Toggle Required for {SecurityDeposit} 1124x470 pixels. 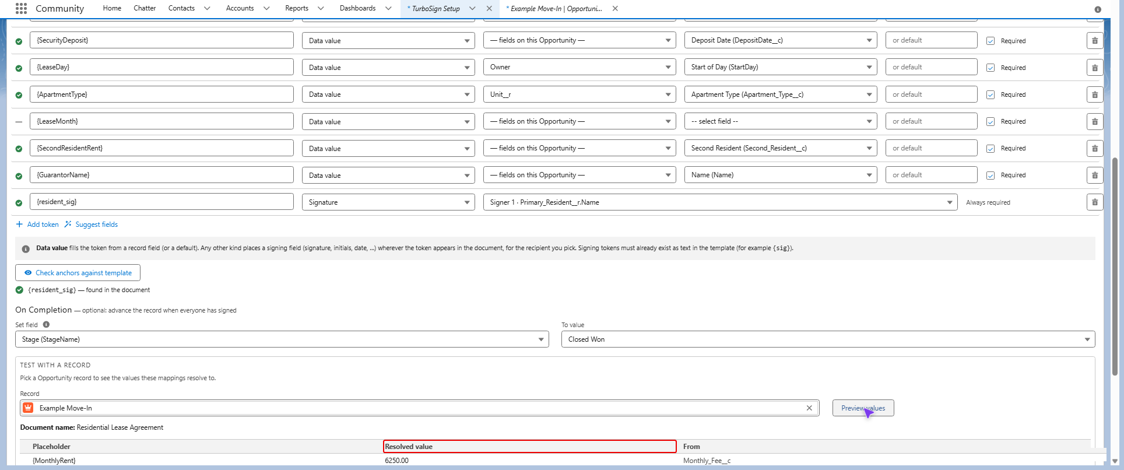[990, 41]
